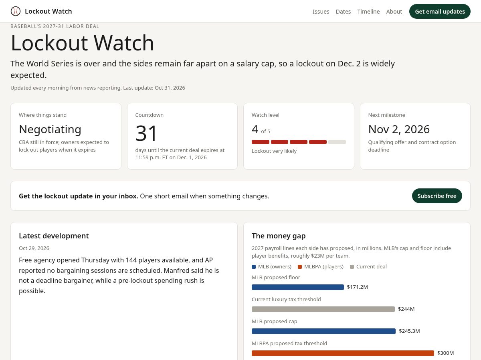Image resolution: width=481 pixels, height=360 pixels.
Task: Click the baseball logo icon in header
Action: coord(16,11)
